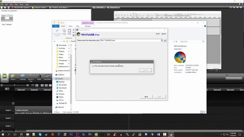Adjust the Camtasia timeline zoom slider
This screenshot has height=137, width=244.
point(14,85)
